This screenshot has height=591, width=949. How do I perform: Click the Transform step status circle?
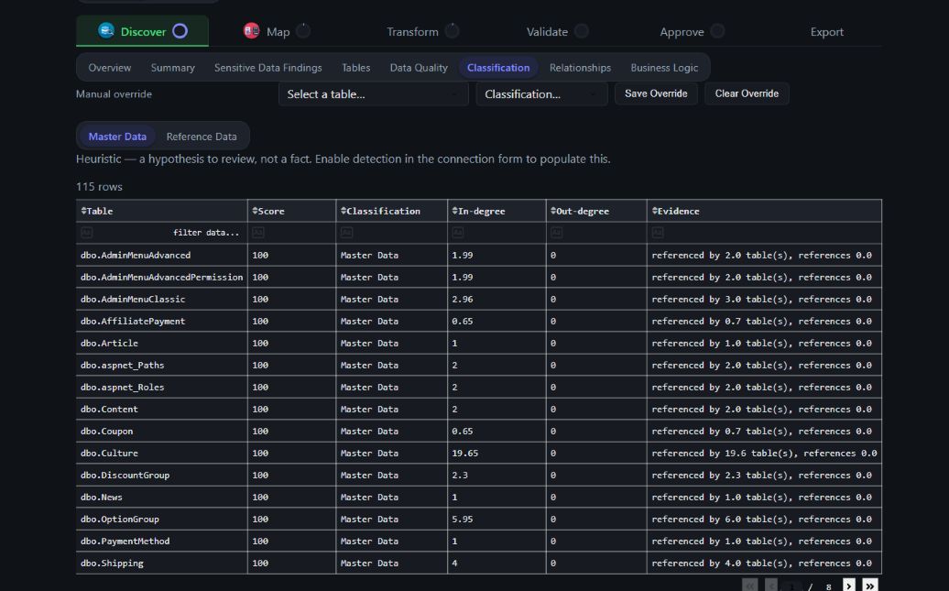tap(453, 31)
